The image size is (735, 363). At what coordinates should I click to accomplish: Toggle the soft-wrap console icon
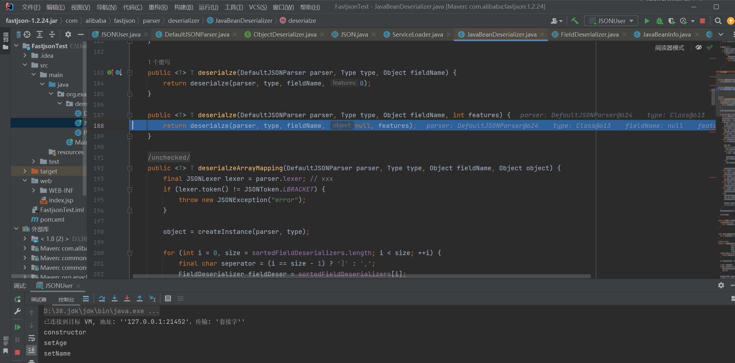pos(32,338)
